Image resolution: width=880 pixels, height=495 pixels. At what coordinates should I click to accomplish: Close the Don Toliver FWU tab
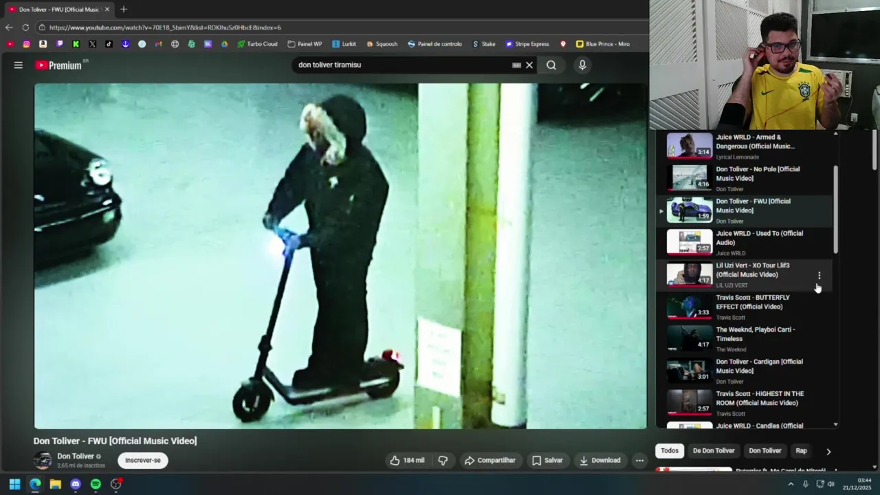tap(107, 9)
